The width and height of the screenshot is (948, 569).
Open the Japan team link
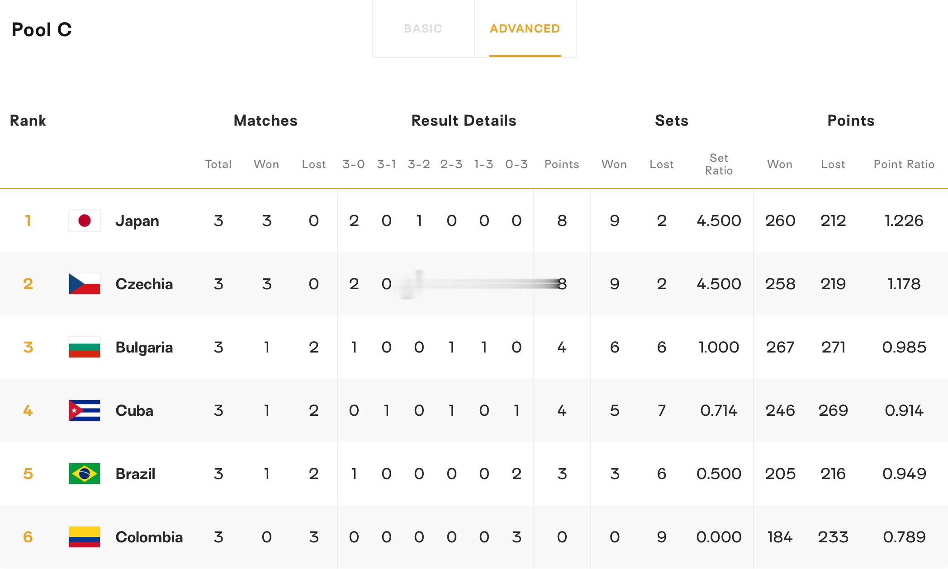pos(137,221)
